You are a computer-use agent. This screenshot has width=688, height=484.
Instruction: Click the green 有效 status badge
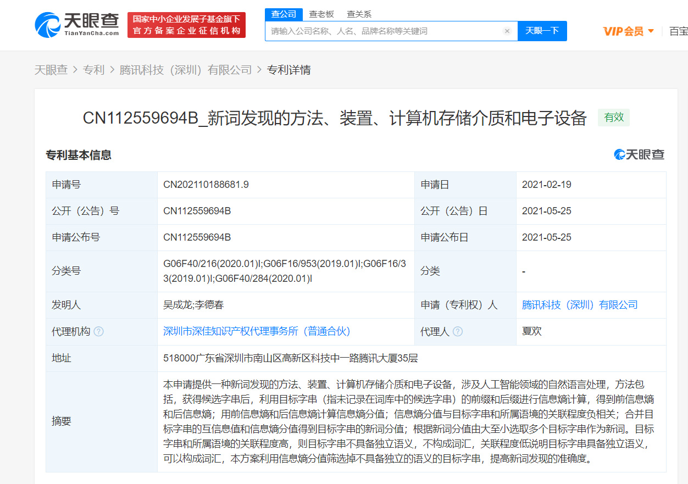click(614, 118)
